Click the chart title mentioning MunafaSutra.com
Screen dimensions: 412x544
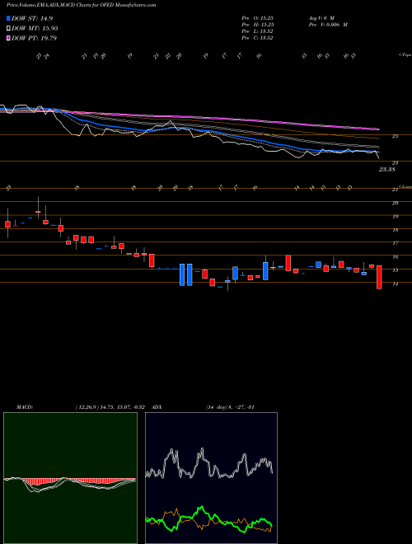click(x=81, y=5)
